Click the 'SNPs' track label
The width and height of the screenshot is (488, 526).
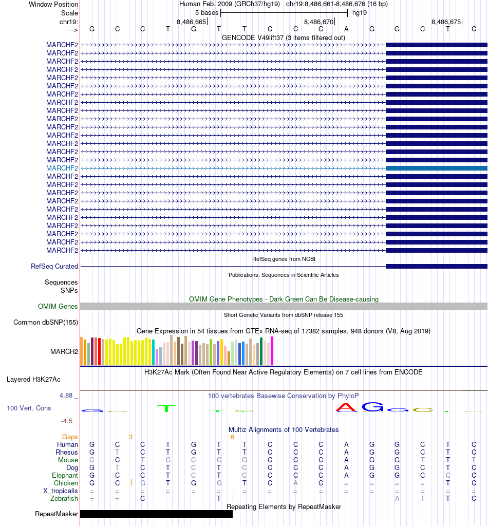tap(69, 291)
